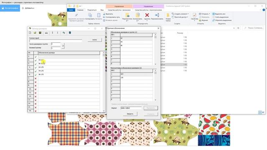Open the Файл tab in Explorer
Image resolution: width=267 pixels, height=150 pixels.
coord(71,10)
